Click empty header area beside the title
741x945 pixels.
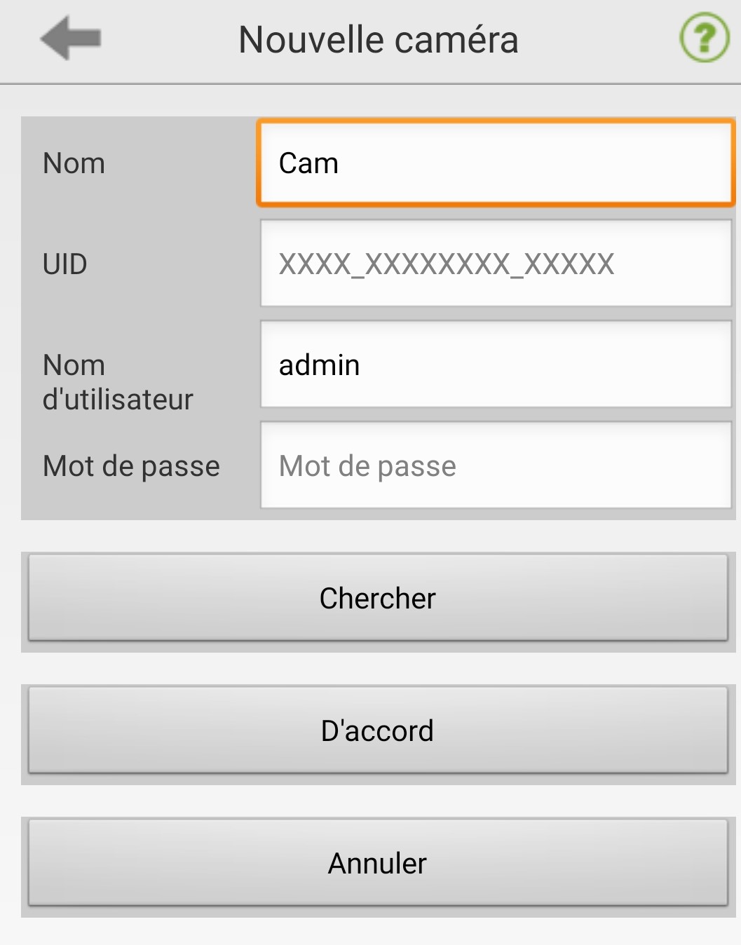[596, 39]
